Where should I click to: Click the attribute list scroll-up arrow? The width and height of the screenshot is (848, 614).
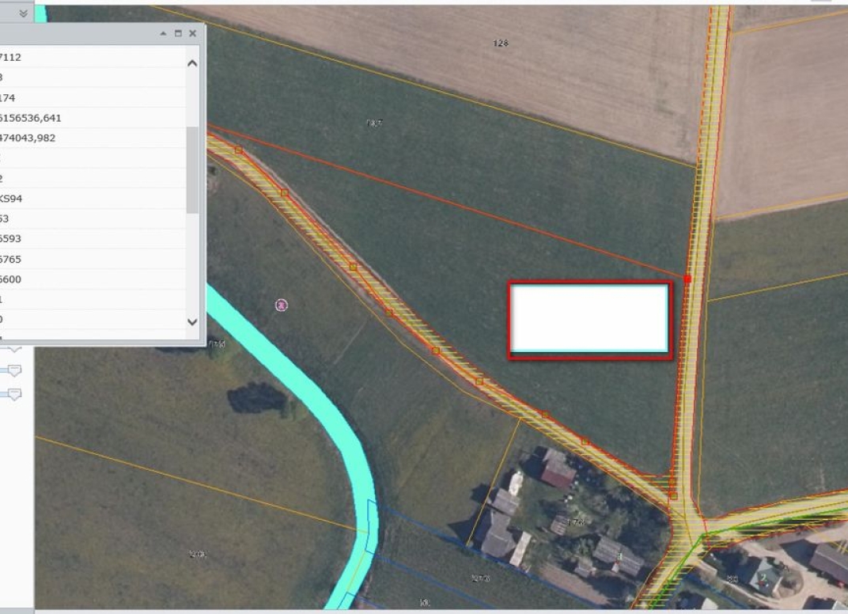192,63
